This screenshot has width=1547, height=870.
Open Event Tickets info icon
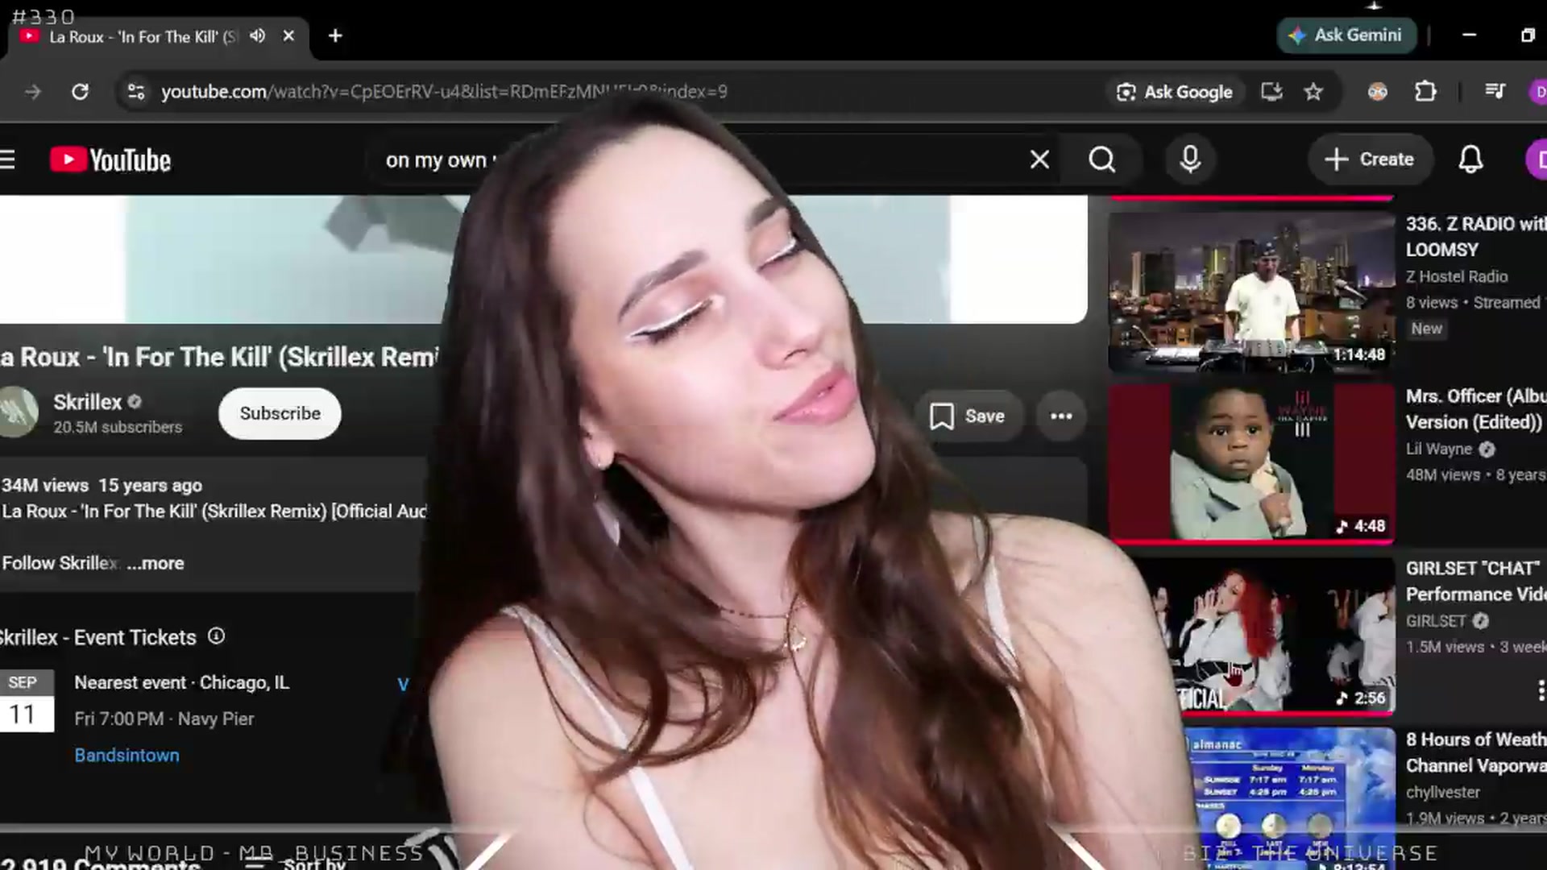tap(216, 636)
